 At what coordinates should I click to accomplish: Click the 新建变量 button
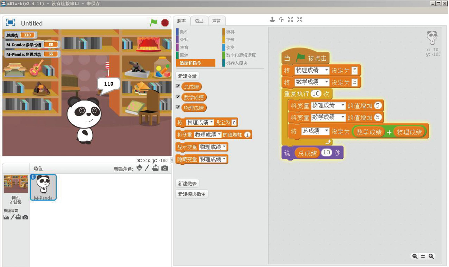[187, 76]
